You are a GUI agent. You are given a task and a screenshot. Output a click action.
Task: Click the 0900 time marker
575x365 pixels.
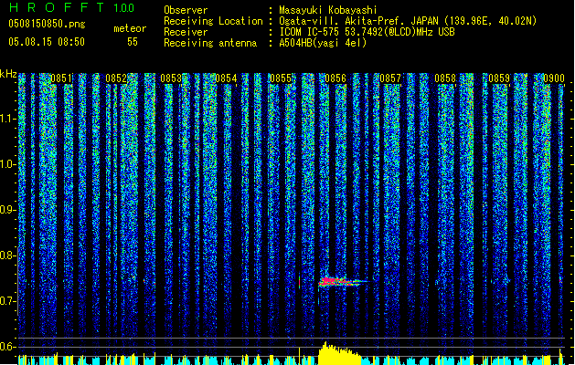(554, 78)
